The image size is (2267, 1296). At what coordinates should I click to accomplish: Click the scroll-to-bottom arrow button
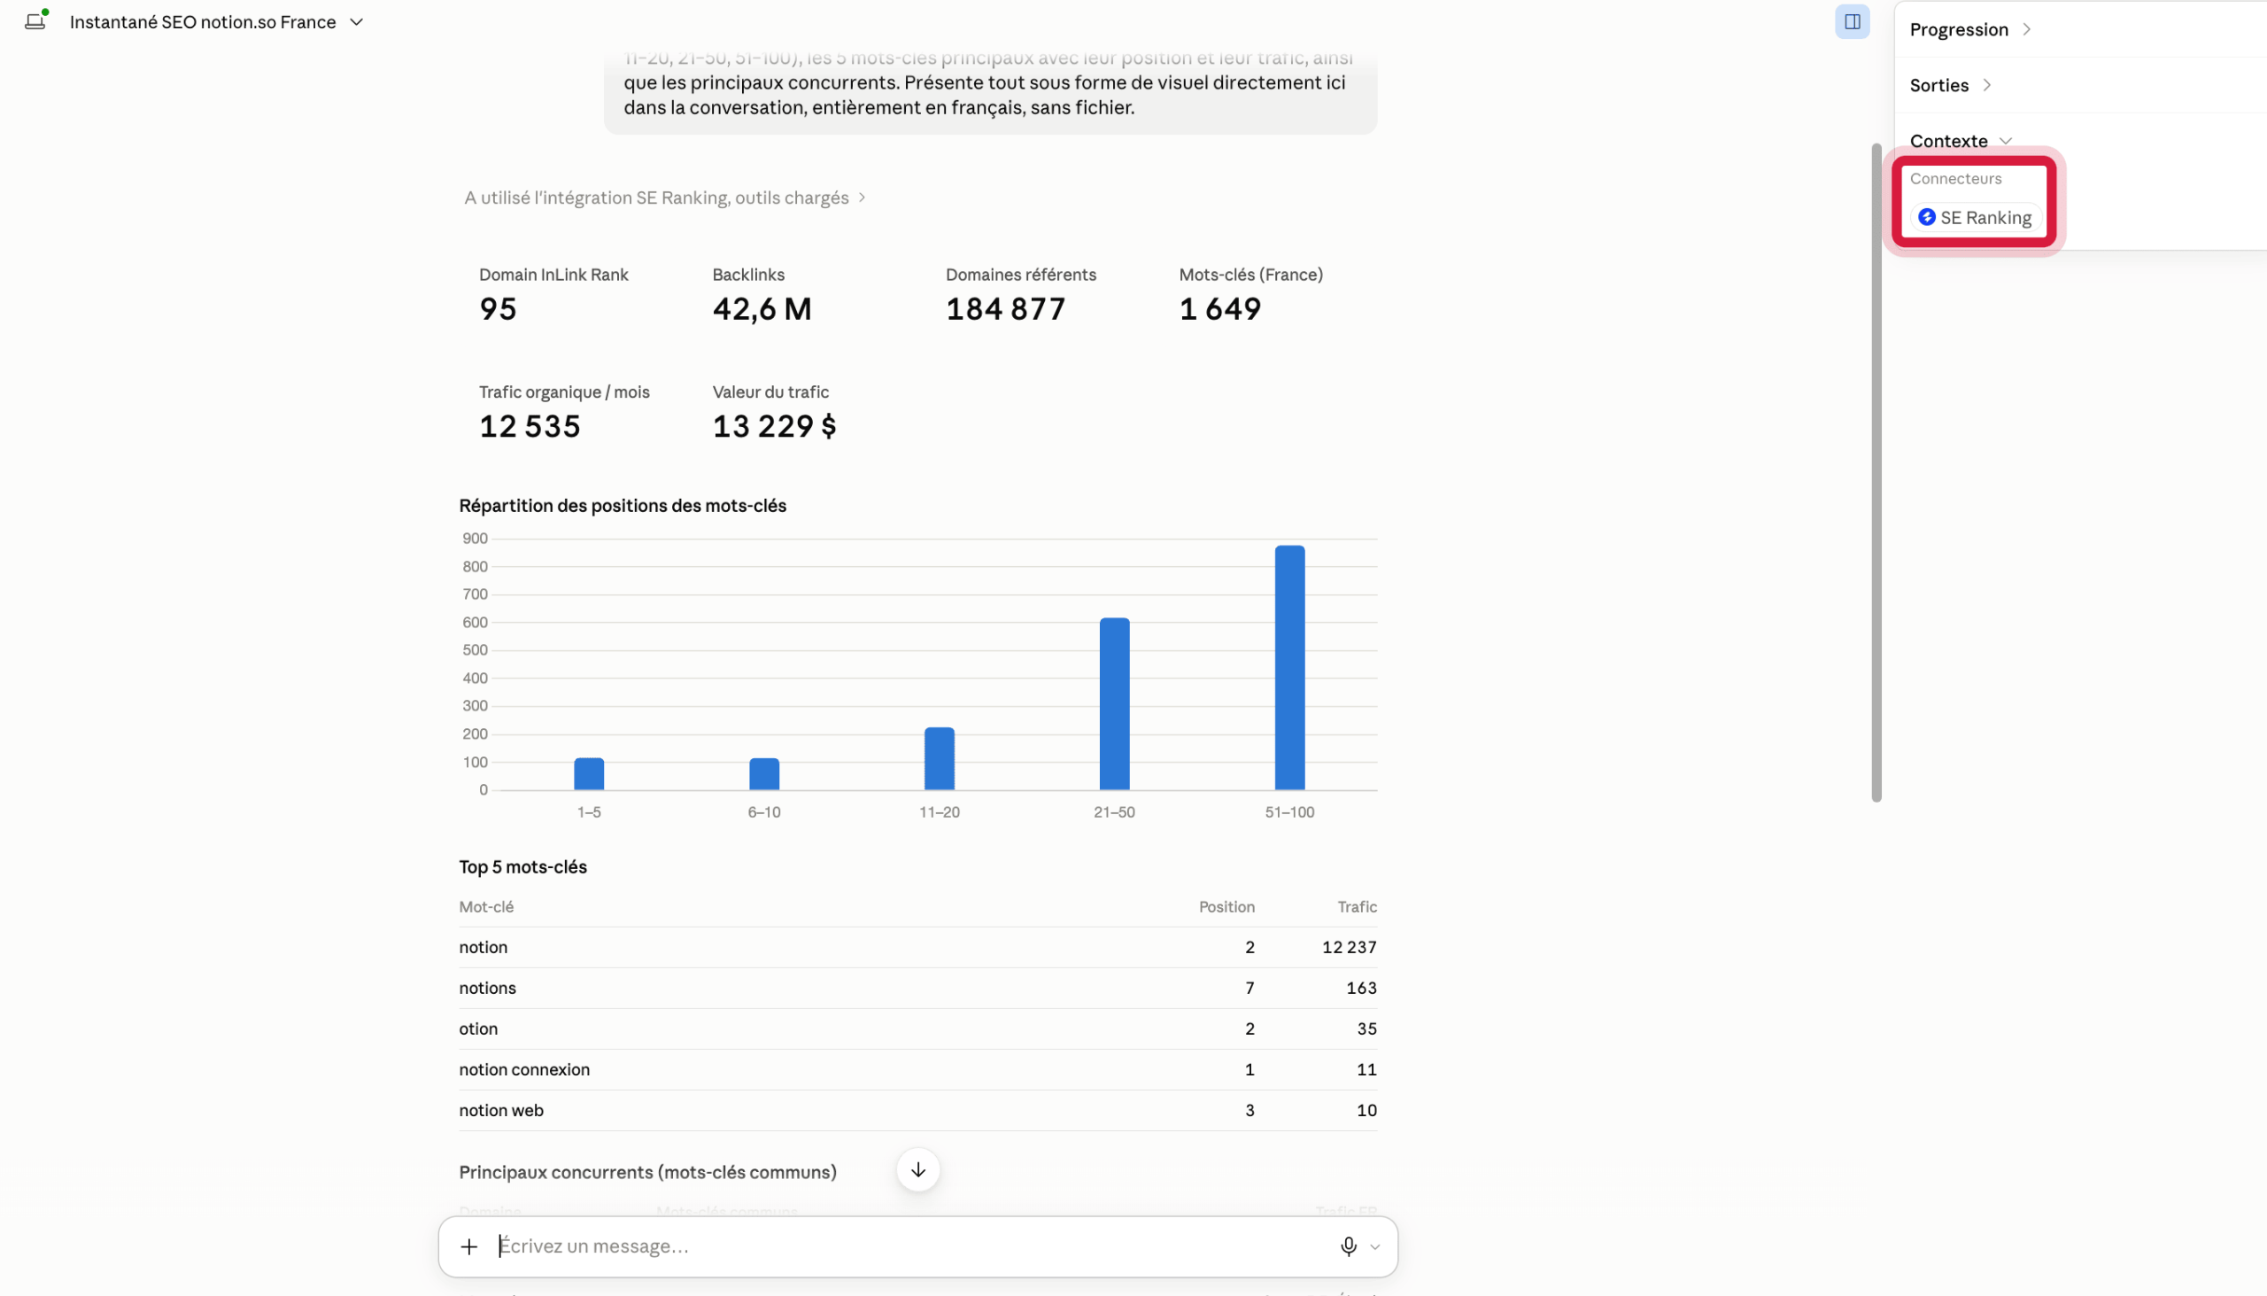pyautogui.click(x=918, y=1169)
